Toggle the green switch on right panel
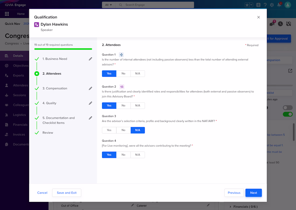This screenshot has height=210, width=296. pos(288,114)
